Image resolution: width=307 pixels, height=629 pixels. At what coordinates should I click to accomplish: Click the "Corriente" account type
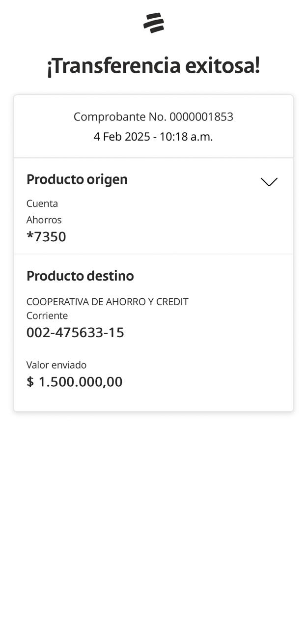(x=47, y=315)
